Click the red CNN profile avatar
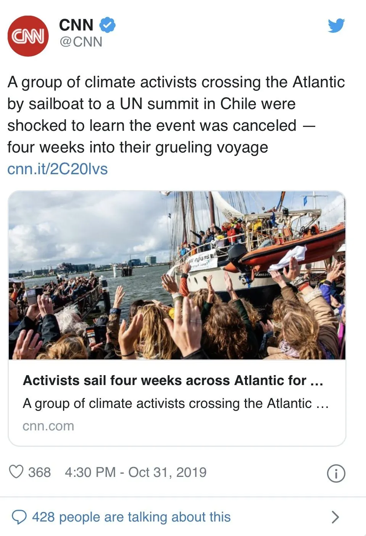Image resolution: width=366 pixels, height=536 pixels. pos(28,36)
